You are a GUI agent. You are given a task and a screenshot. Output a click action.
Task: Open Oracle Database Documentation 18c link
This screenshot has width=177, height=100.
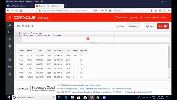point(94,89)
